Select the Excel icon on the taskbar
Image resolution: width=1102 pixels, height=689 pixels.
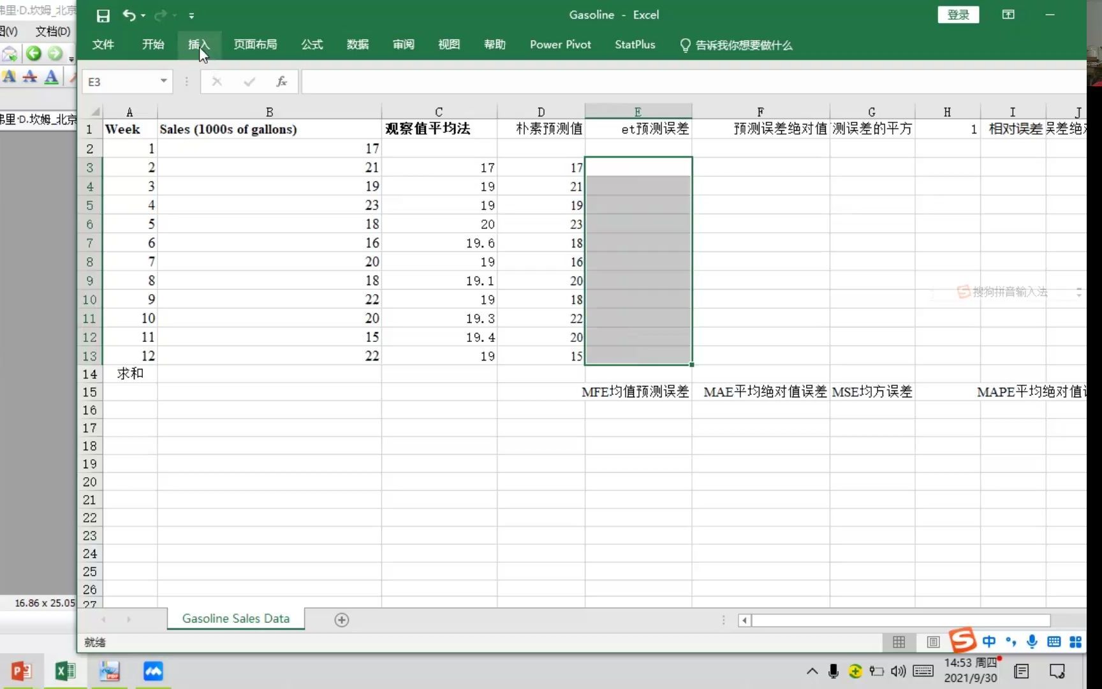tap(64, 670)
